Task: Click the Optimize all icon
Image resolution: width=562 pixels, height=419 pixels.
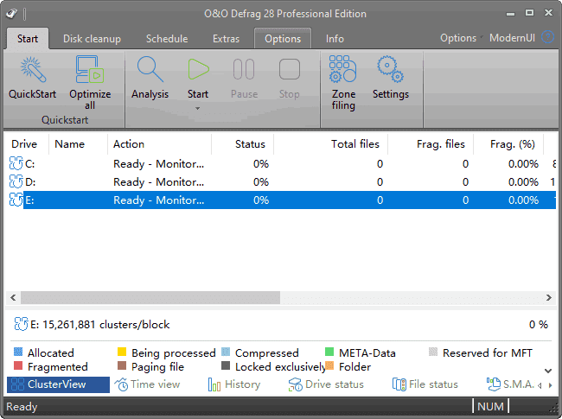Action: [x=90, y=70]
